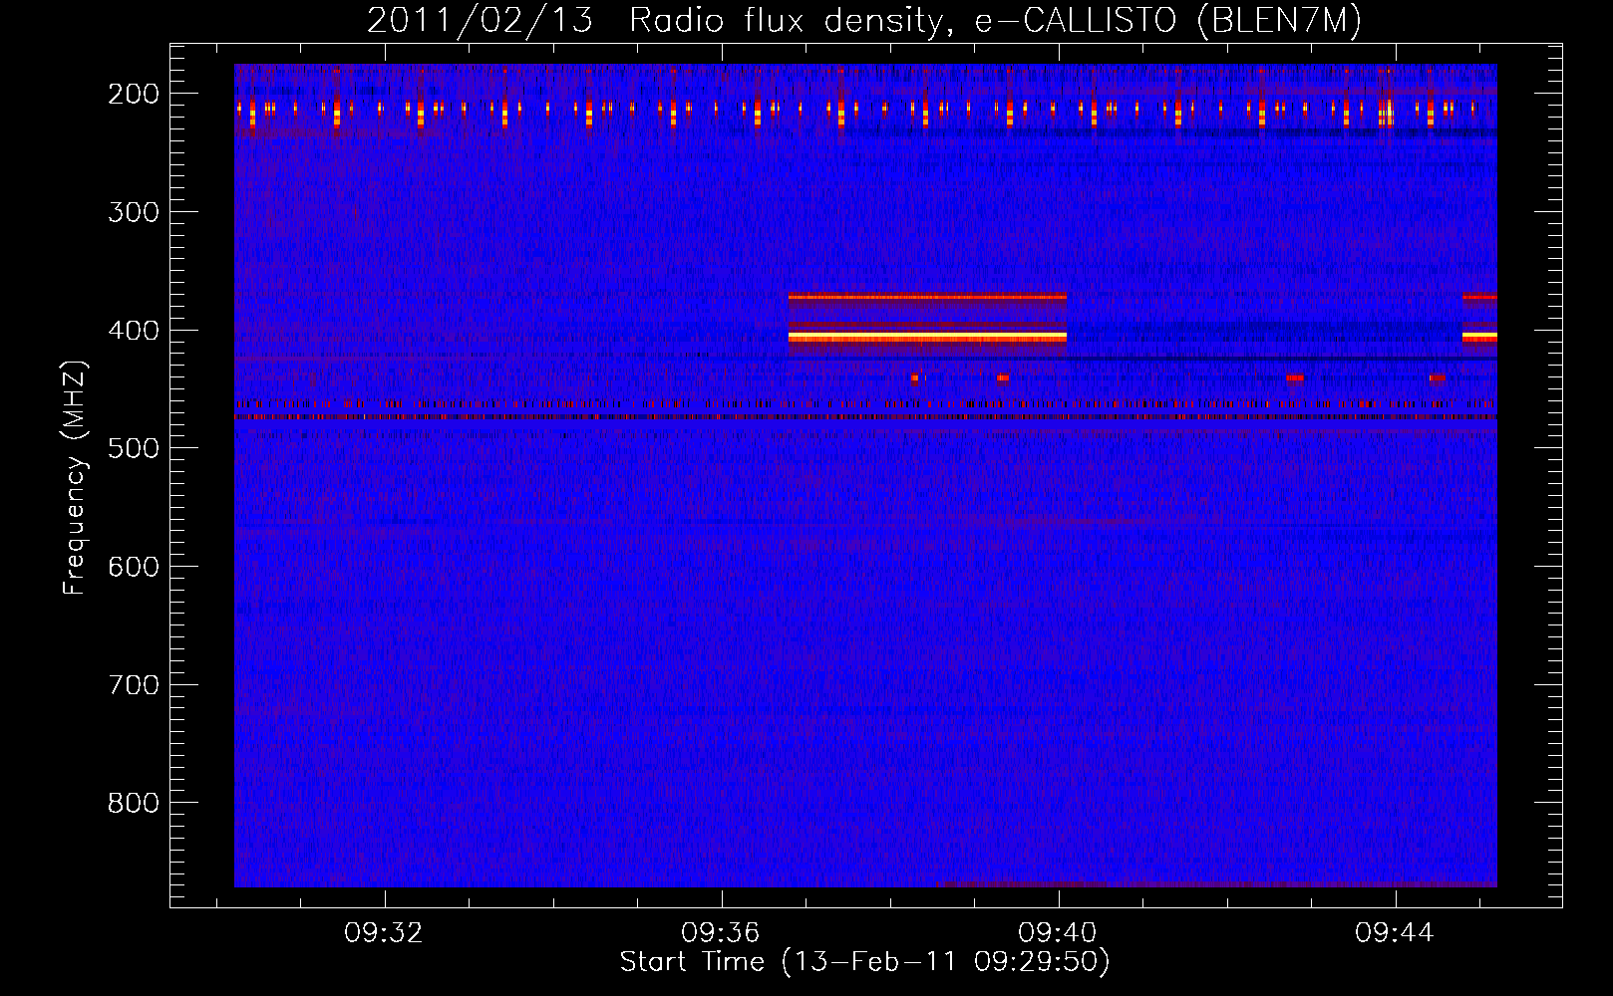1613x996 pixels.
Task: Click the 300 frequency tick label
Action: pyautogui.click(x=133, y=212)
